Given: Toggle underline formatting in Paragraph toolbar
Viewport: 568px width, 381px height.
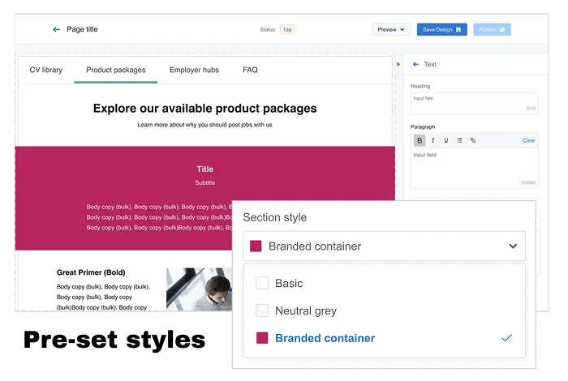Looking at the screenshot, I should click(x=446, y=140).
